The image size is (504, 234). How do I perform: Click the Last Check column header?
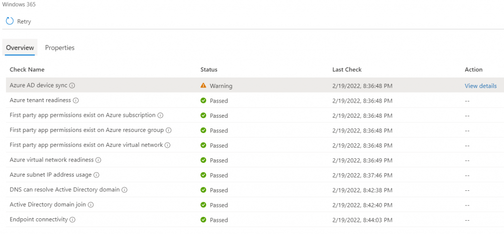(x=346, y=70)
